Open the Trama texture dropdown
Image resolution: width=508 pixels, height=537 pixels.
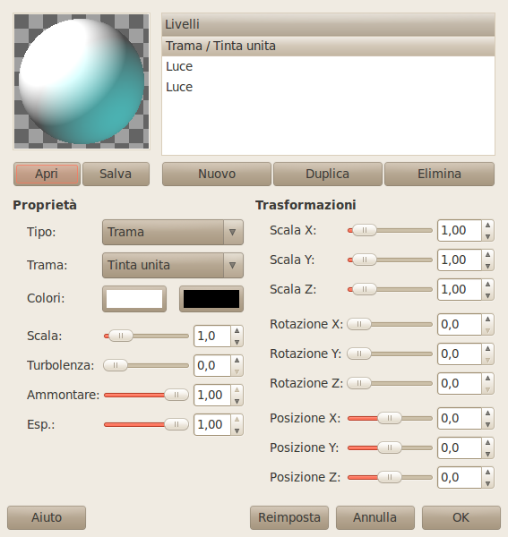(x=173, y=265)
